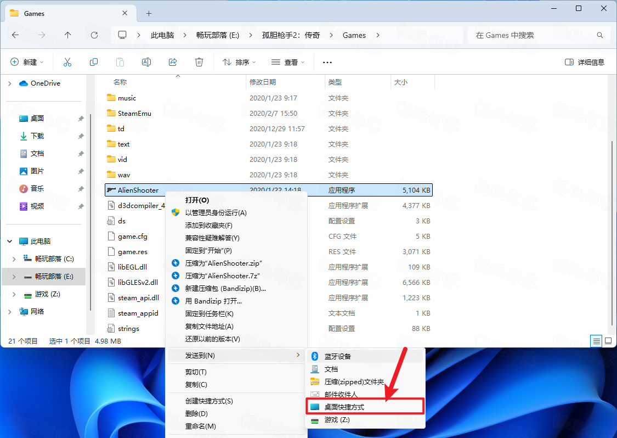Open a new tab with plus button
Viewport: 617px width, 438px height.
[149, 13]
